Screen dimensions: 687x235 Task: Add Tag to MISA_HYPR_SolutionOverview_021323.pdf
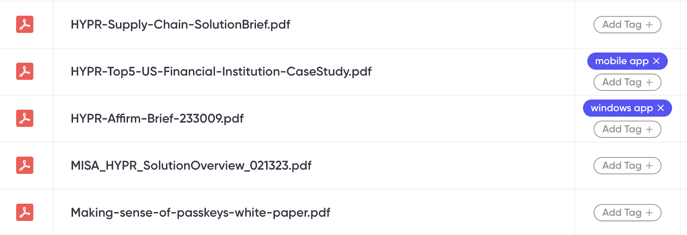pos(627,166)
